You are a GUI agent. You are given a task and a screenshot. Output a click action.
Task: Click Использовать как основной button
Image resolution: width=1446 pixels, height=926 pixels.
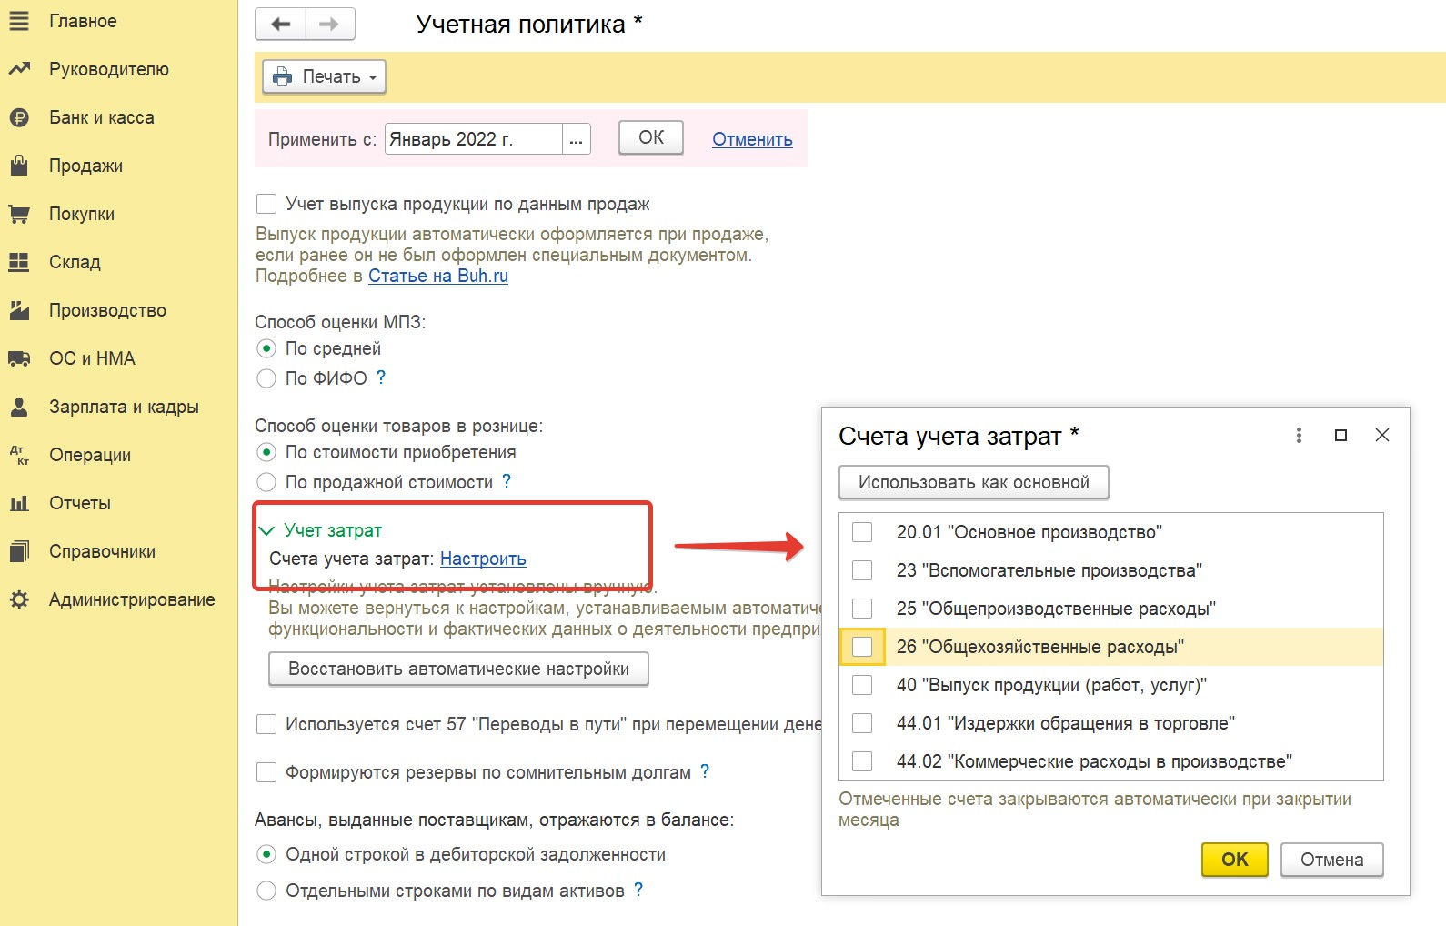pyautogui.click(x=973, y=482)
